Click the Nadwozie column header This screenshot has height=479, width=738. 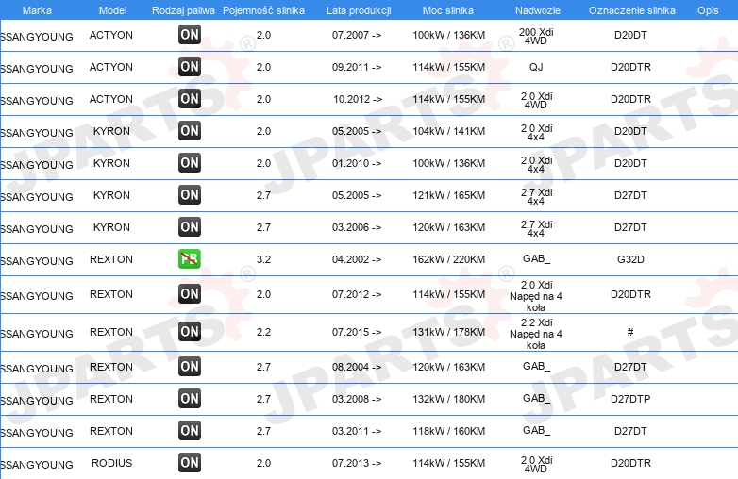click(x=538, y=10)
